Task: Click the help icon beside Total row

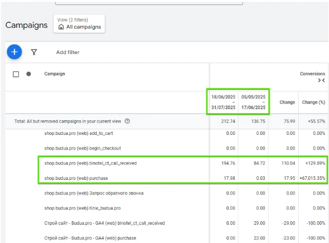Action: click(x=127, y=121)
